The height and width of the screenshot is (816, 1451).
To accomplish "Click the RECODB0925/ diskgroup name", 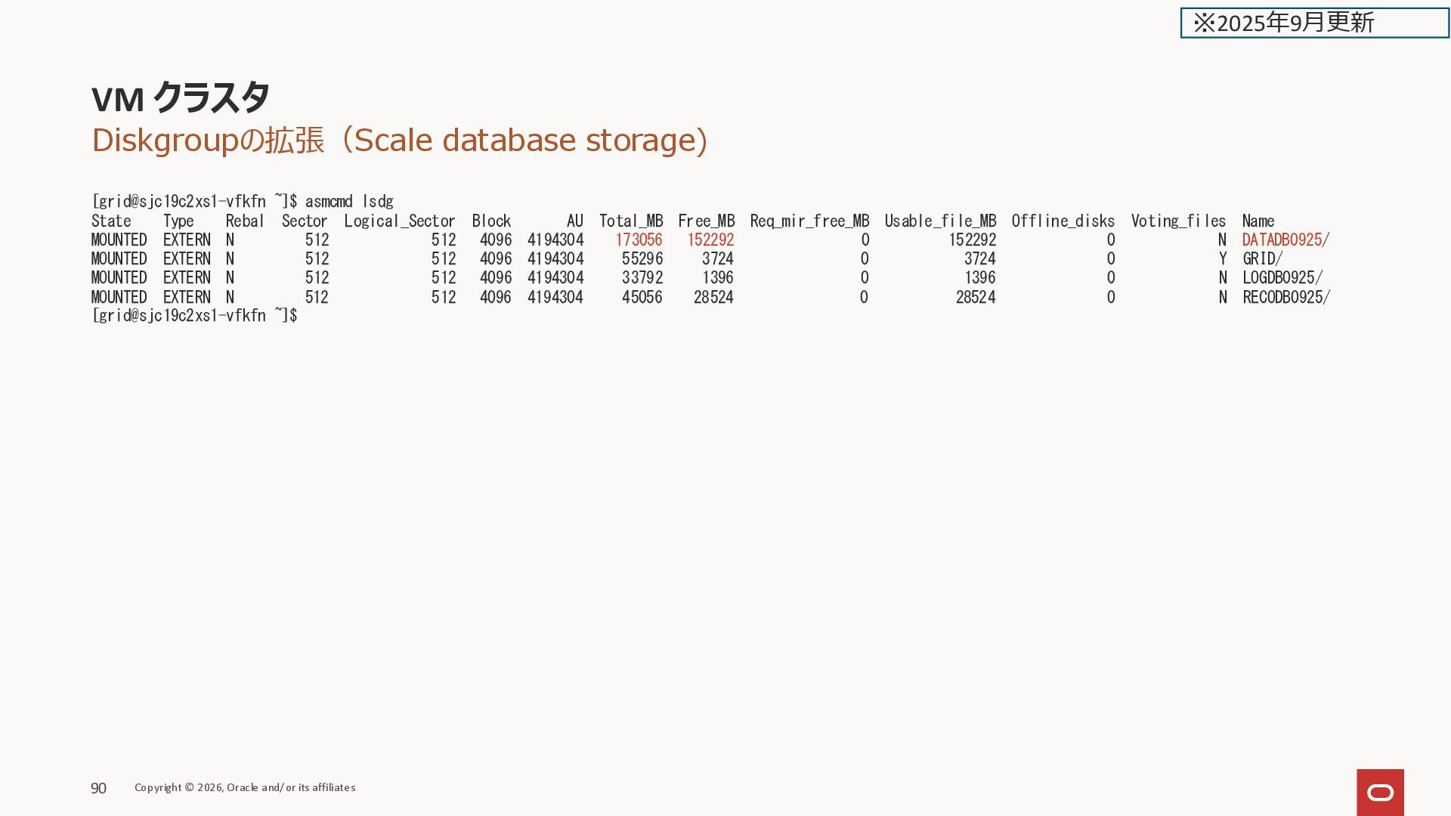I will 1286,298.
